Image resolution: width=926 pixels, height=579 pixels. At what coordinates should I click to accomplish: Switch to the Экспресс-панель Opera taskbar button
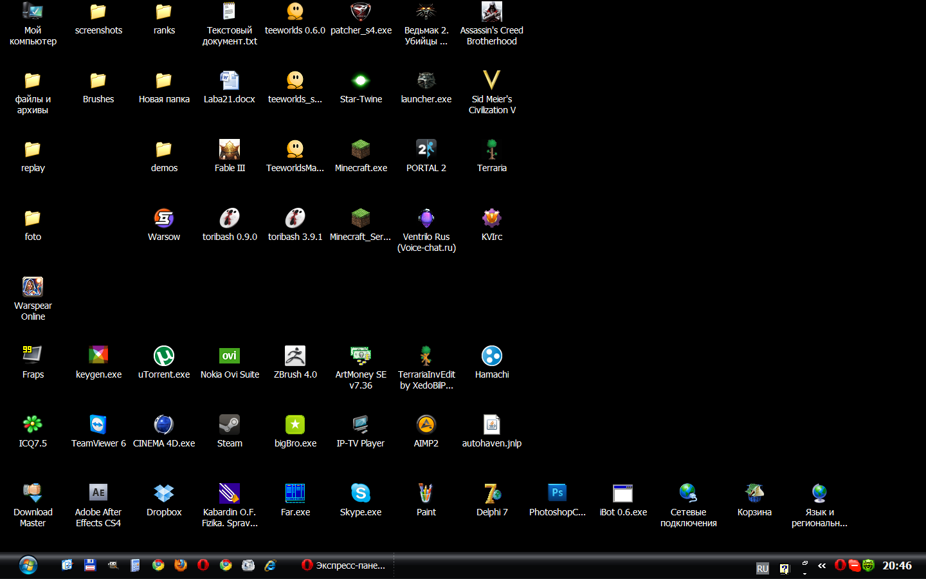(343, 565)
